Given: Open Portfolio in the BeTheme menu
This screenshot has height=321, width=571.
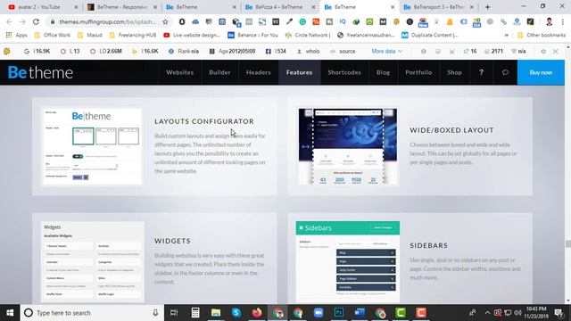Looking at the screenshot, I should [x=418, y=72].
